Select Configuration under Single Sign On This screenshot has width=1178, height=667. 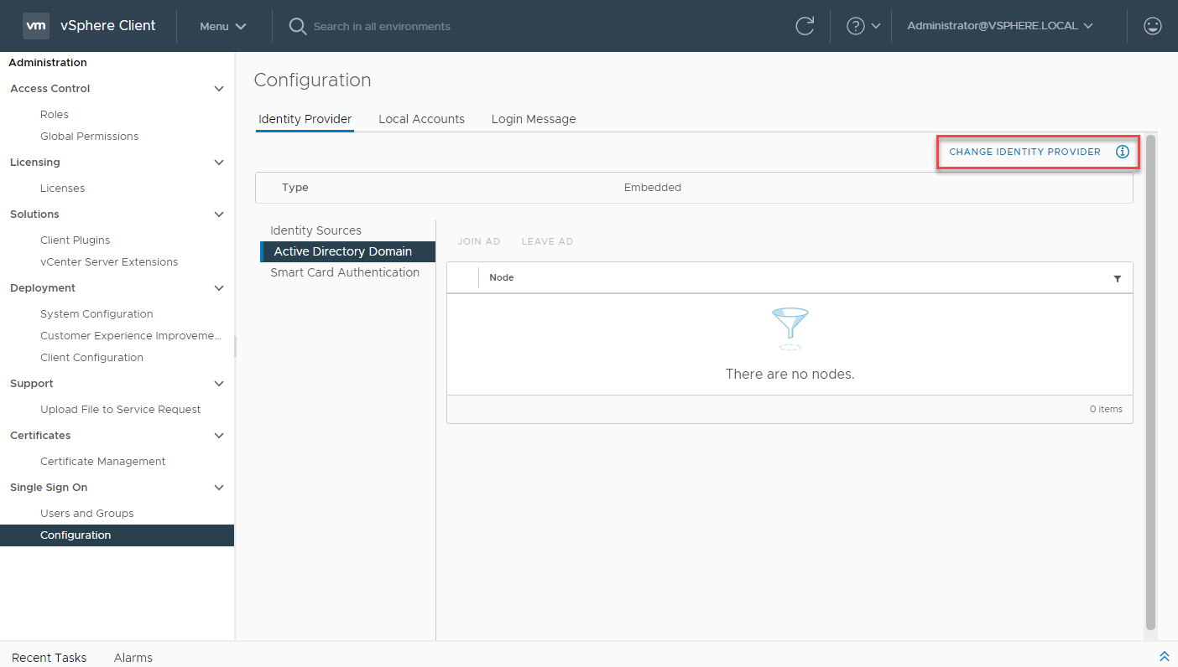(117, 535)
